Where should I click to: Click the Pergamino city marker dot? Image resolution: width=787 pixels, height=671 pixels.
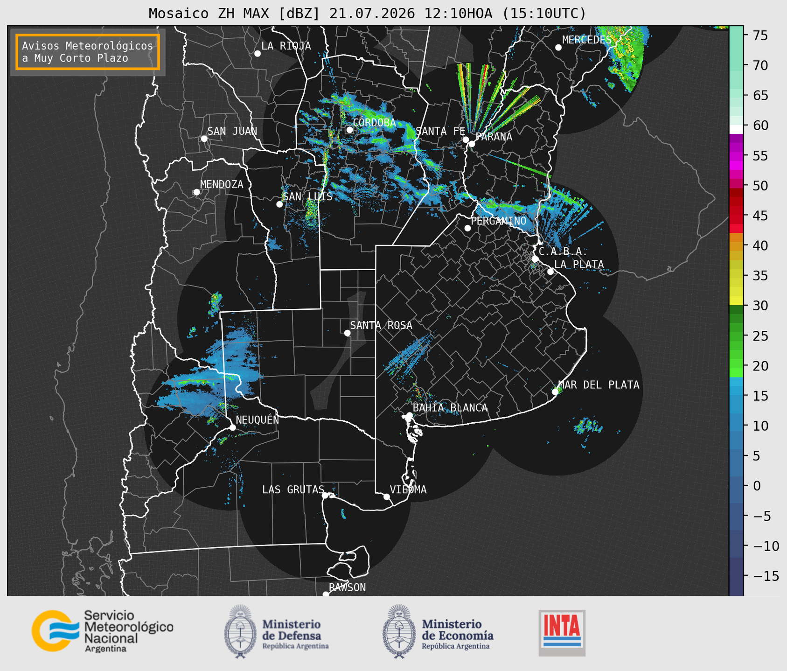tap(467, 228)
